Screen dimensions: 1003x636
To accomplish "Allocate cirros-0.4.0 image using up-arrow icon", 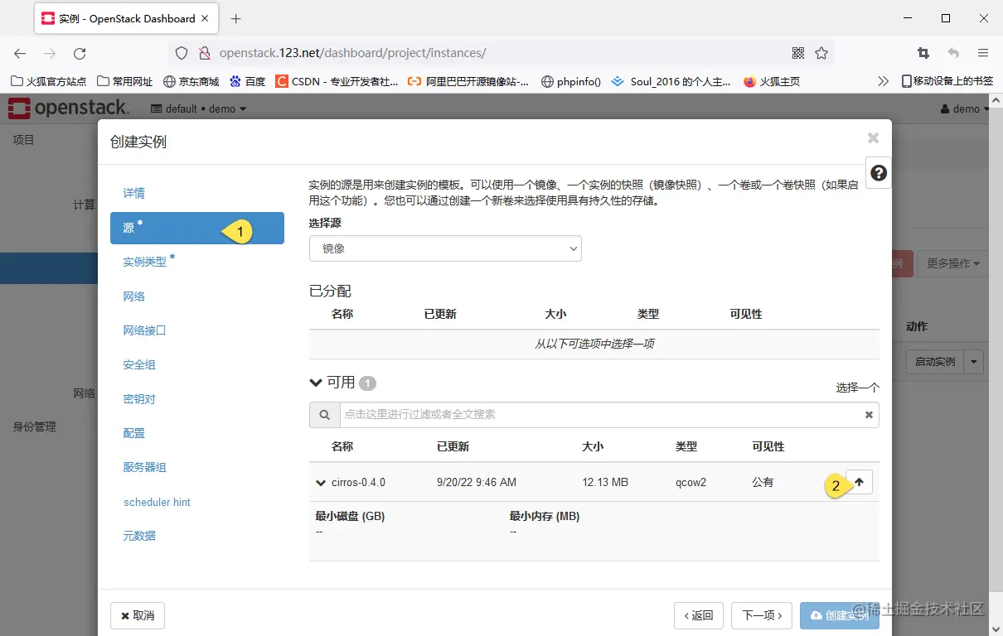I will pyautogui.click(x=859, y=481).
